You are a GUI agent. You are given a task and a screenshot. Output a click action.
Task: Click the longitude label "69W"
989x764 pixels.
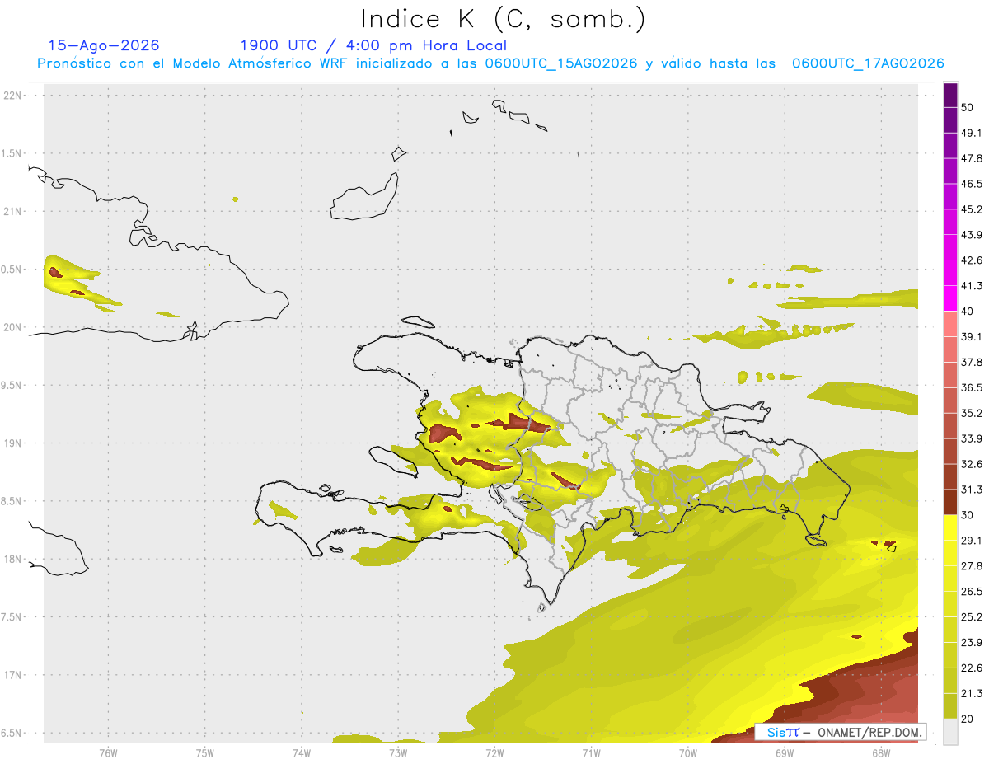[x=785, y=753]
